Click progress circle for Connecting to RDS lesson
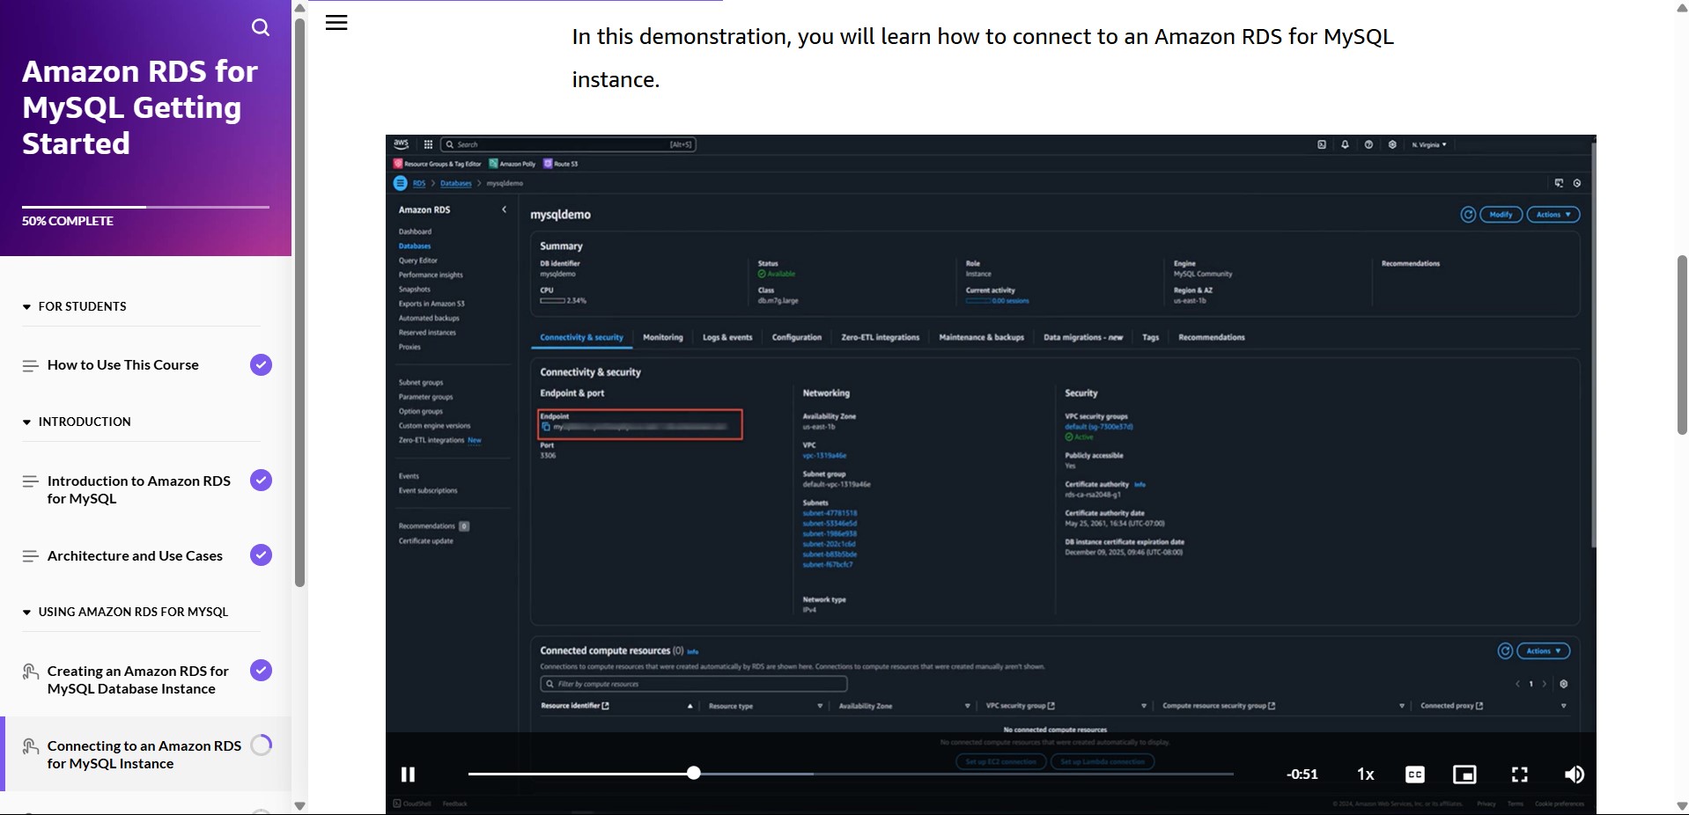The width and height of the screenshot is (1689, 815). (261, 745)
